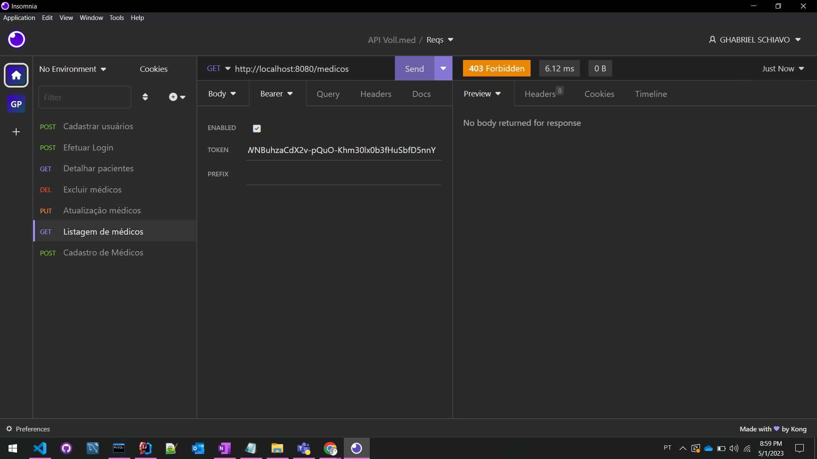The width and height of the screenshot is (817, 459).
Task: Toggle the Bearer token ENABLED checkbox
Action: 257,128
